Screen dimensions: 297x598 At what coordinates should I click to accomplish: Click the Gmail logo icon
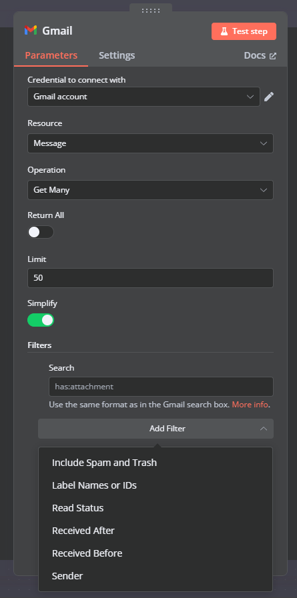31,31
